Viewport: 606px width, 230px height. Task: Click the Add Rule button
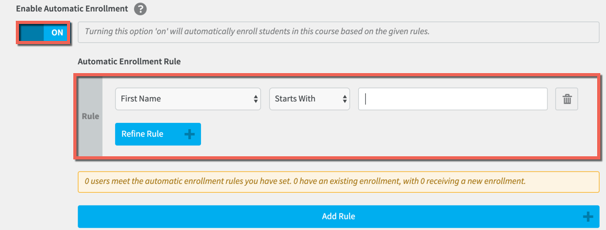(339, 217)
